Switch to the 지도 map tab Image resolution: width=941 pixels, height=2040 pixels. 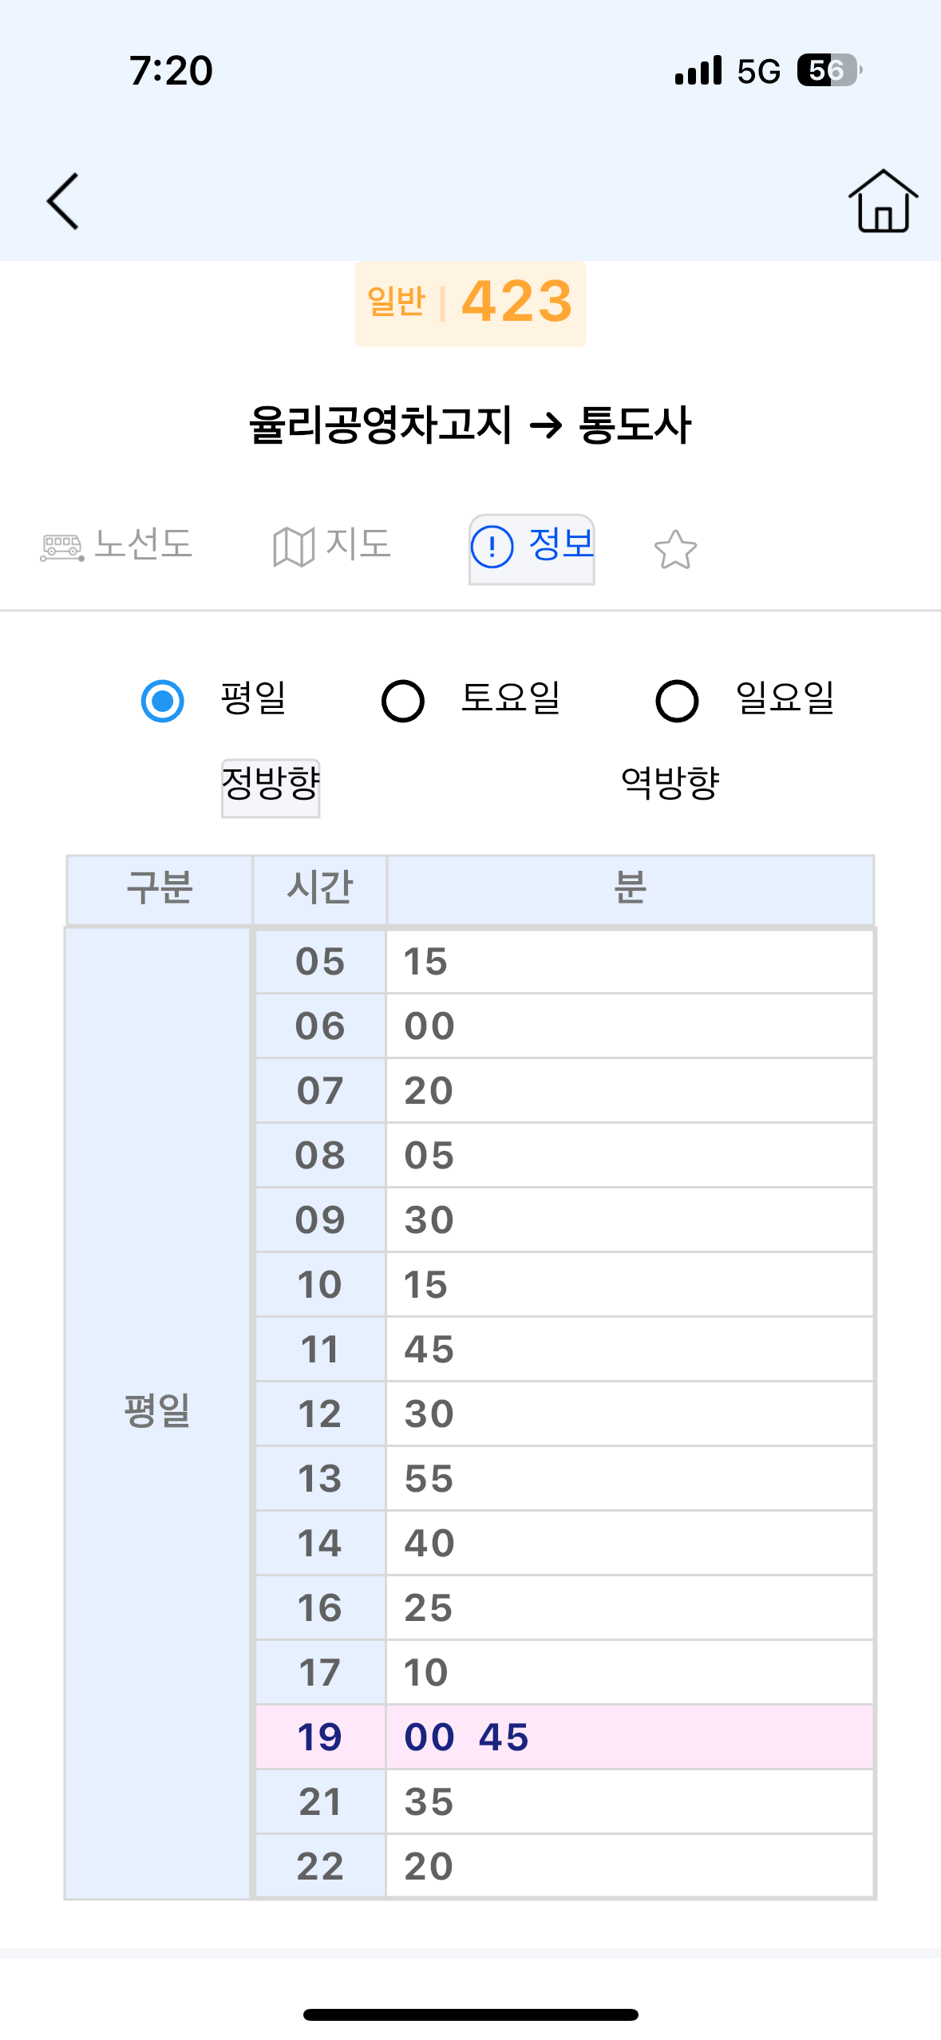tap(332, 546)
